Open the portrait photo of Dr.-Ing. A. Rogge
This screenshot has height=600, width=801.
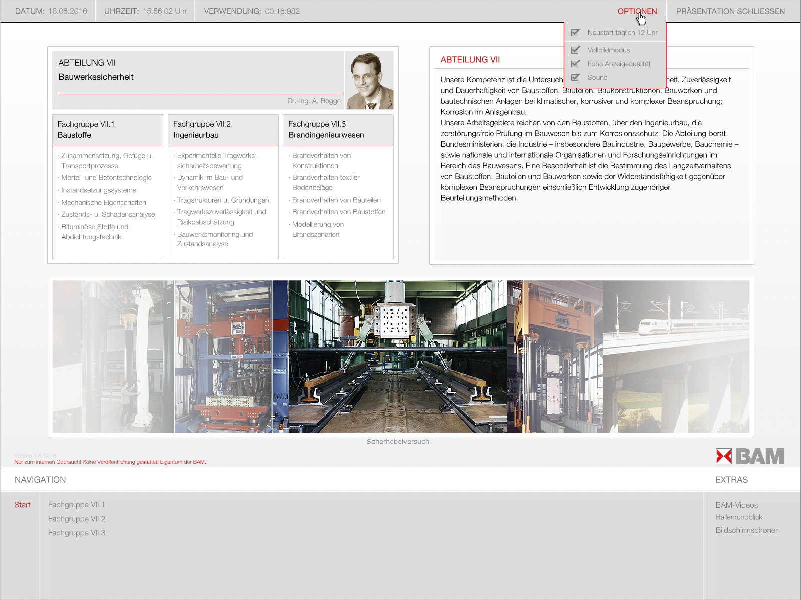click(370, 81)
